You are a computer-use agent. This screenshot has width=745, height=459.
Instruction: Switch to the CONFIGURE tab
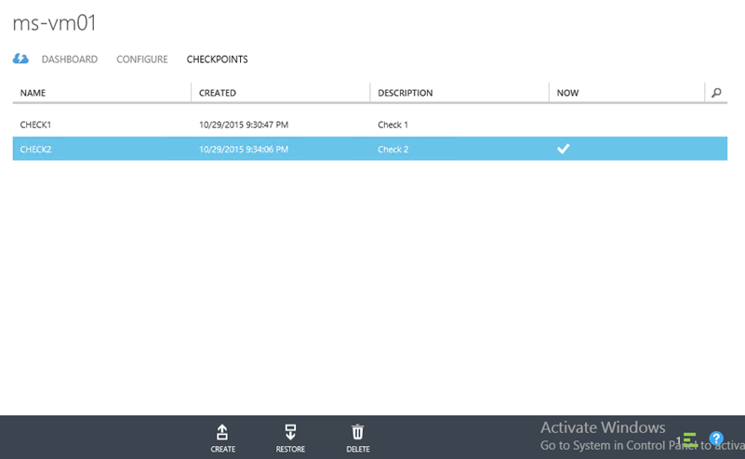point(142,59)
